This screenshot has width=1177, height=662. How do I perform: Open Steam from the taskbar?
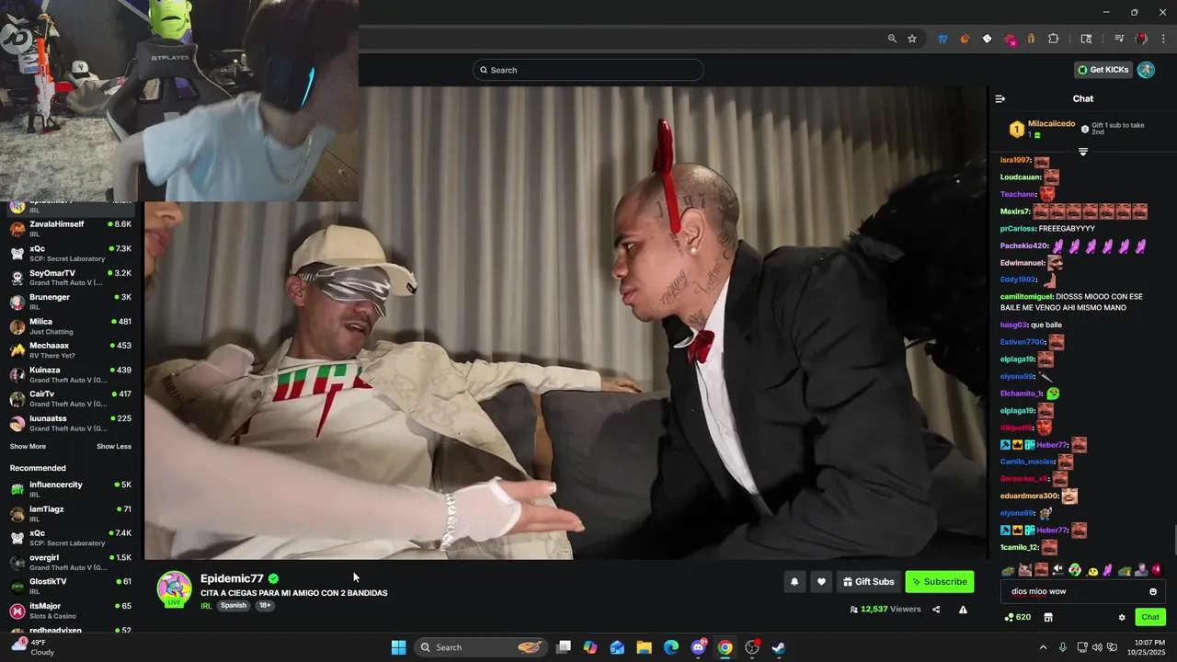778,647
